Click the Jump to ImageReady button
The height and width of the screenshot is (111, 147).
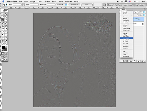click(x=4, y=59)
